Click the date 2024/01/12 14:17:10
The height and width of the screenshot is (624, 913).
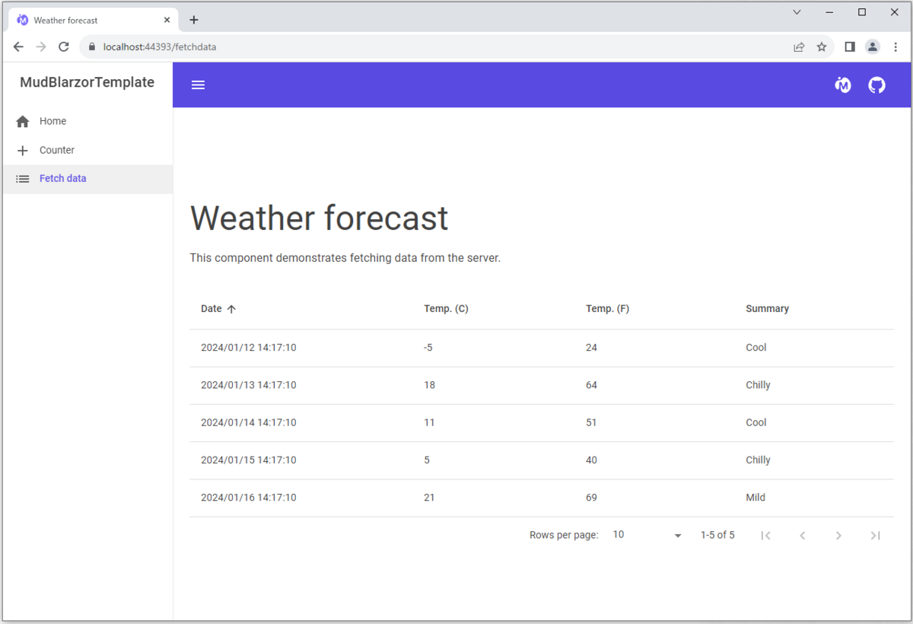coord(248,348)
